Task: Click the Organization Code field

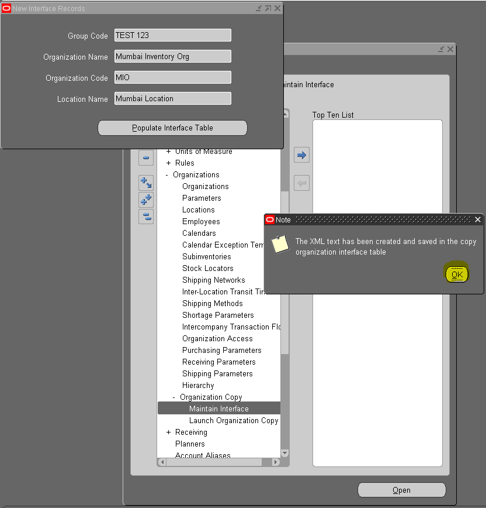Action: pos(173,77)
